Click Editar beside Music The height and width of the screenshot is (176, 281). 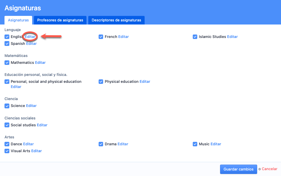(x=216, y=144)
